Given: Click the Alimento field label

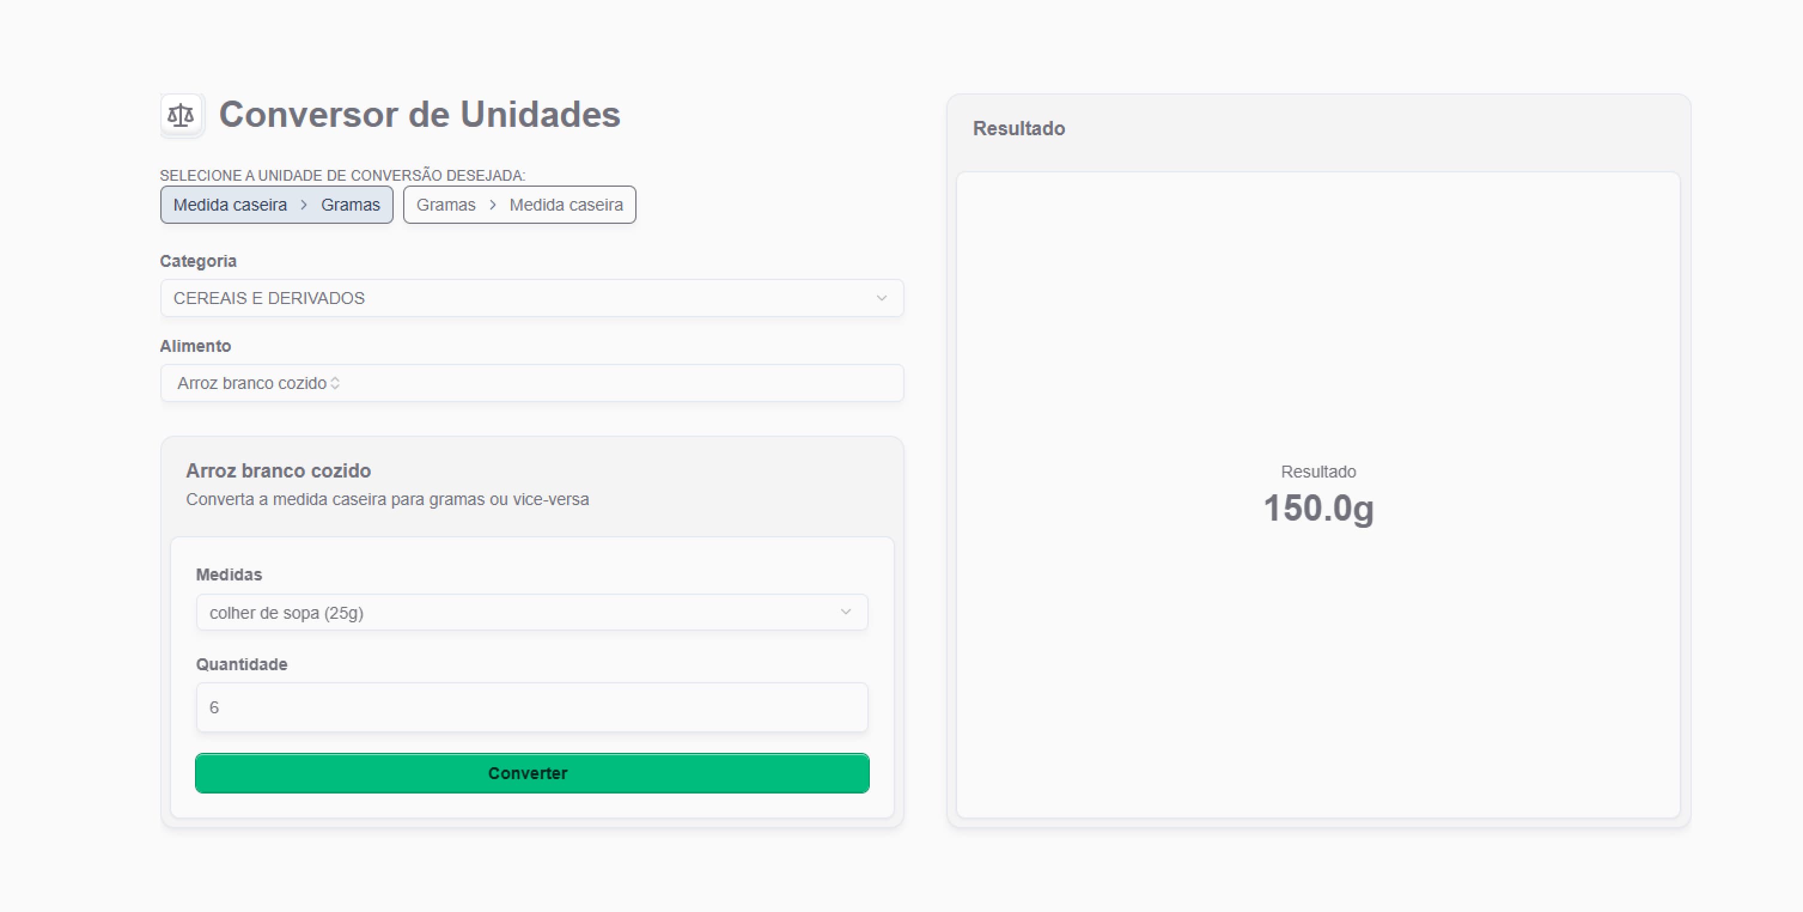Looking at the screenshot, I should click(195, 346).
